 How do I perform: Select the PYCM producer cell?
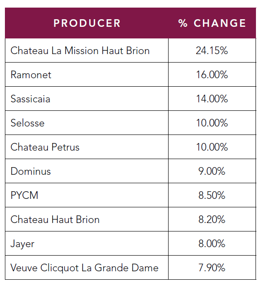(x=25, y=195)
